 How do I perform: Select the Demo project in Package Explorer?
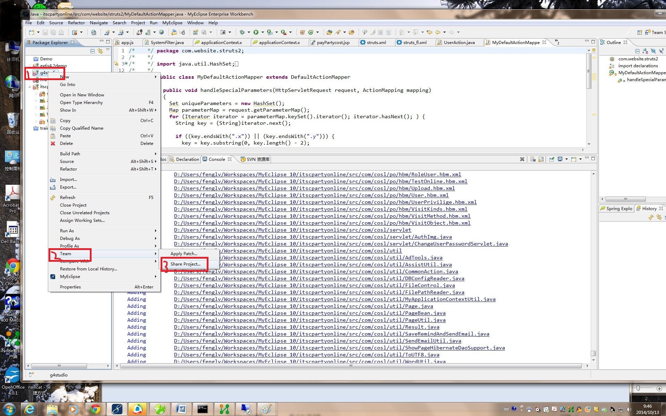click(43, 59)
